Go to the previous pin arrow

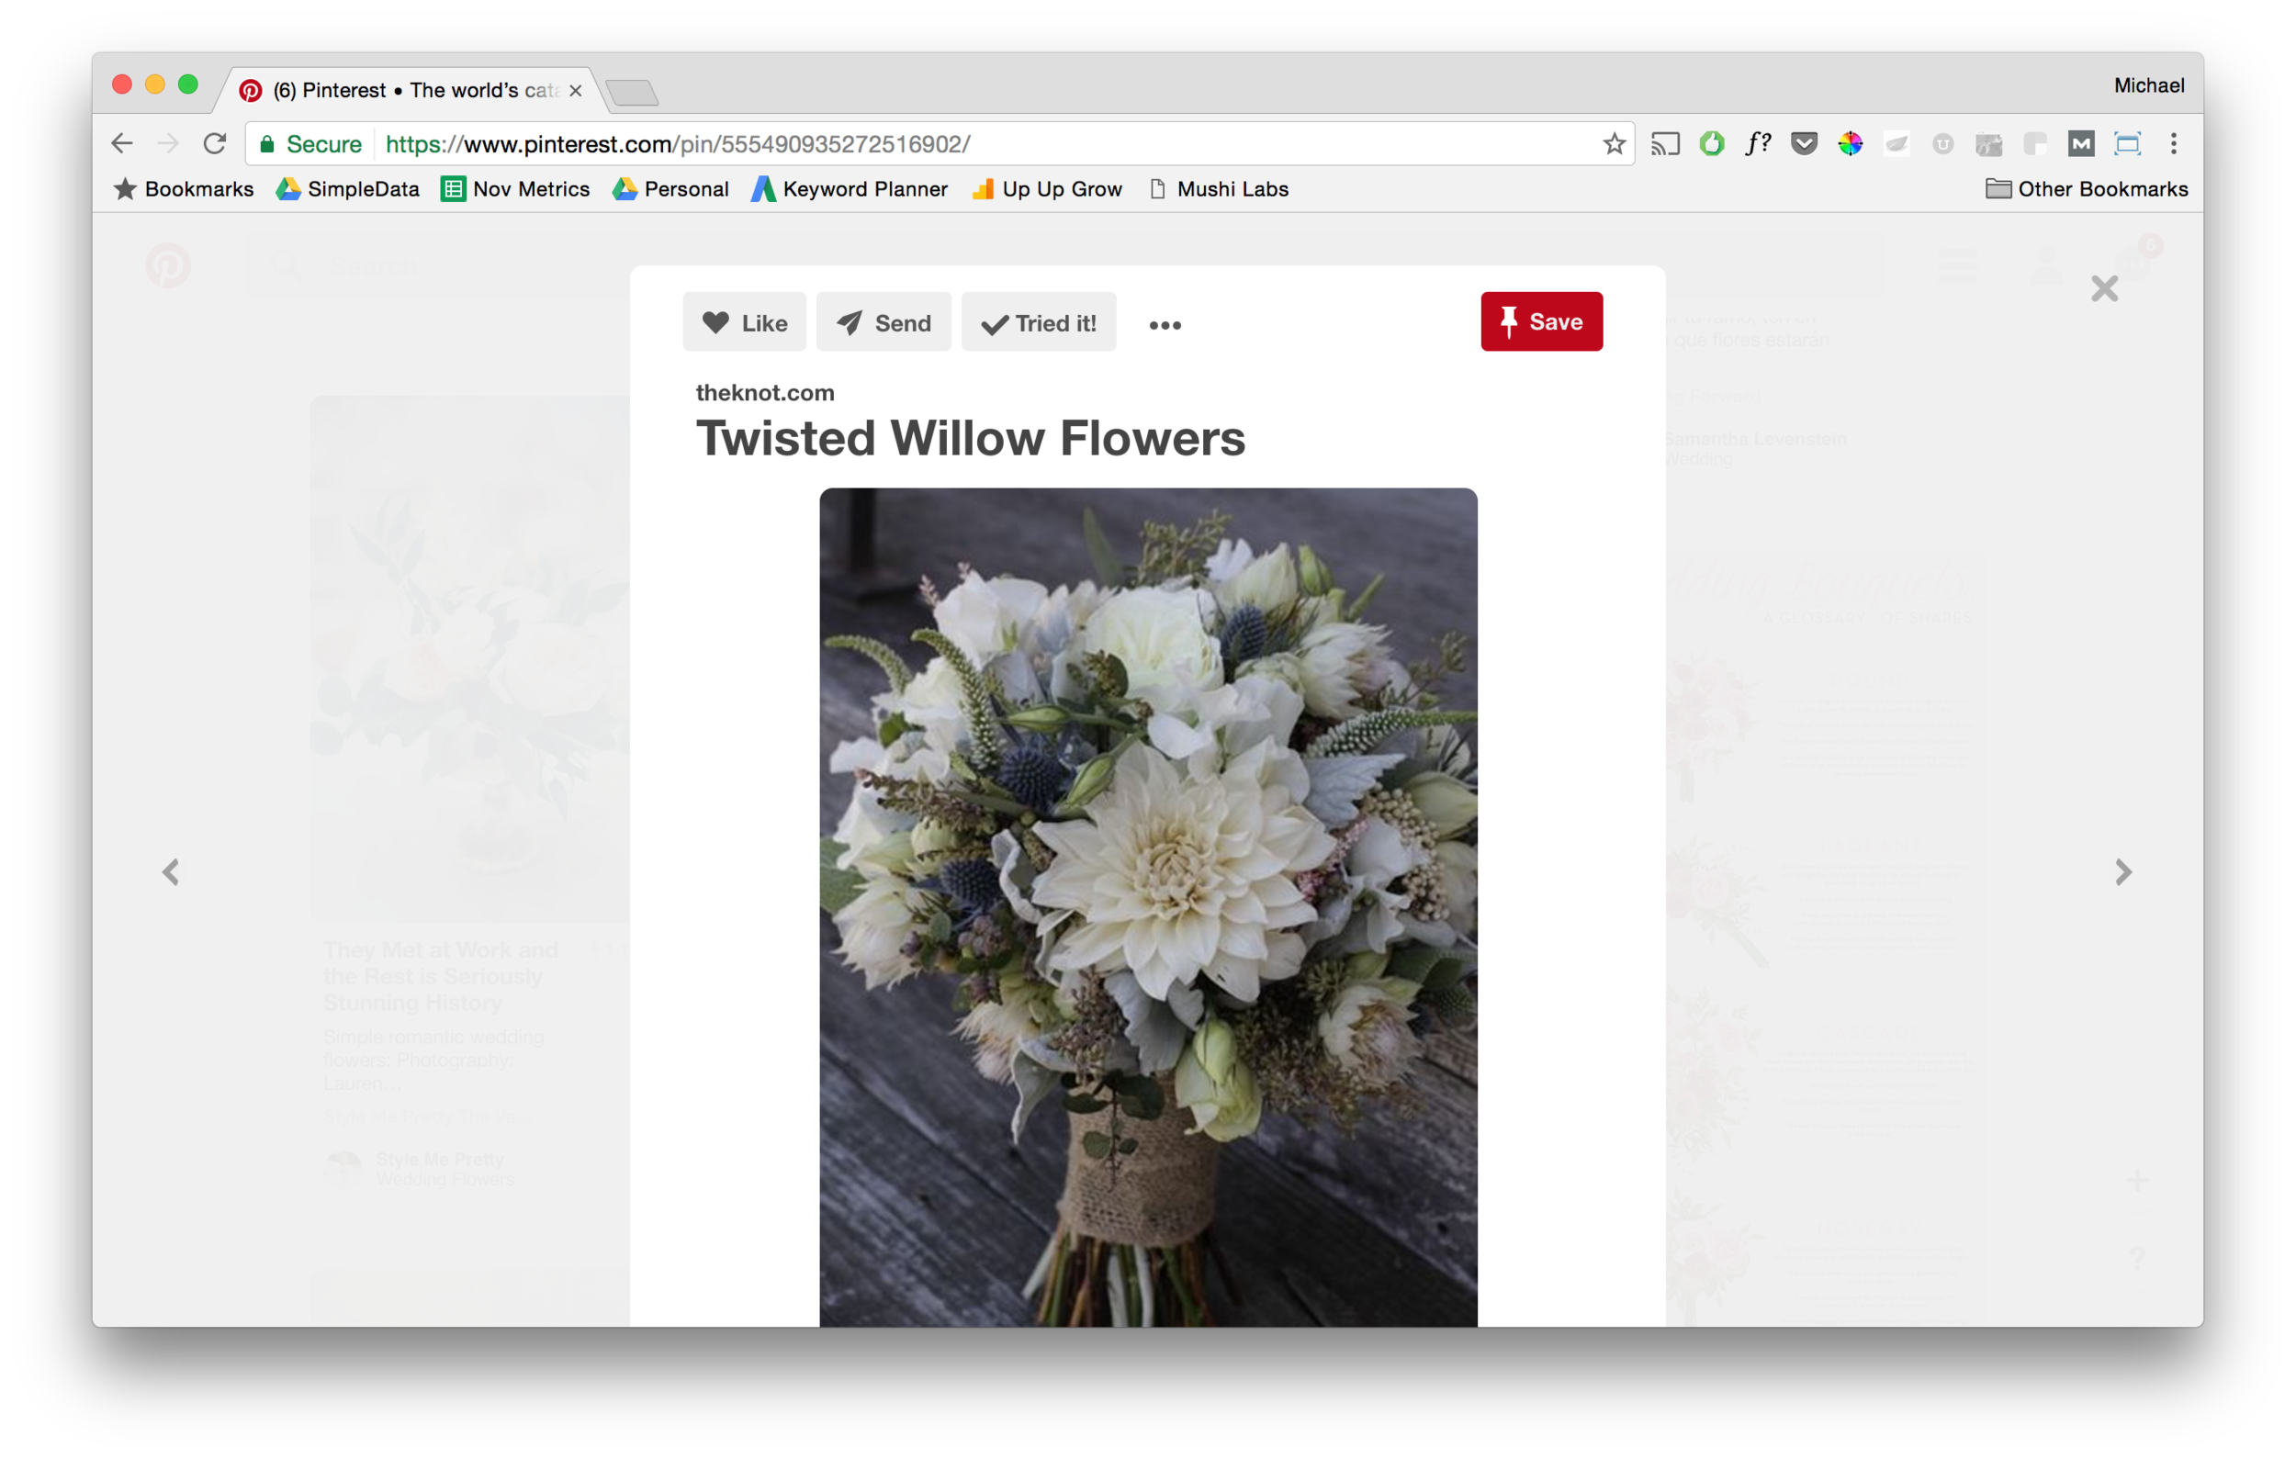tap(171, 872)
